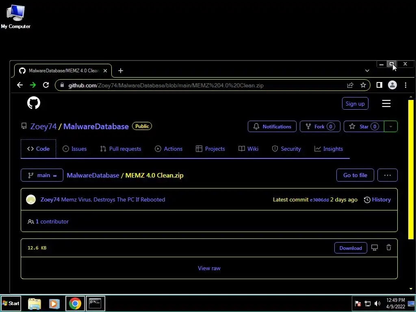Viewport: 416px width, 312px height.
Task: Click the volume speaker icon
Action: point(377,303)
